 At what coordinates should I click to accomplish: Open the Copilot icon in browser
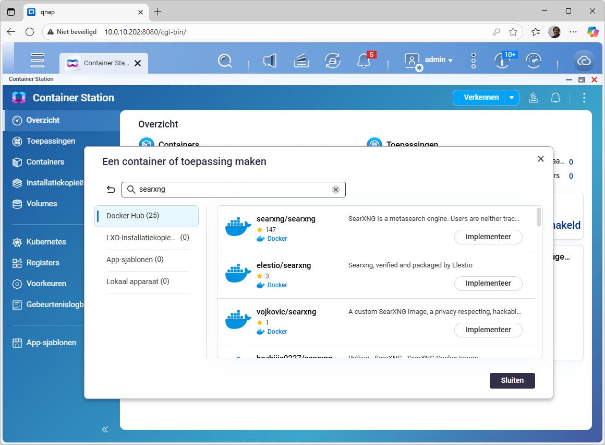coord(592,32)
